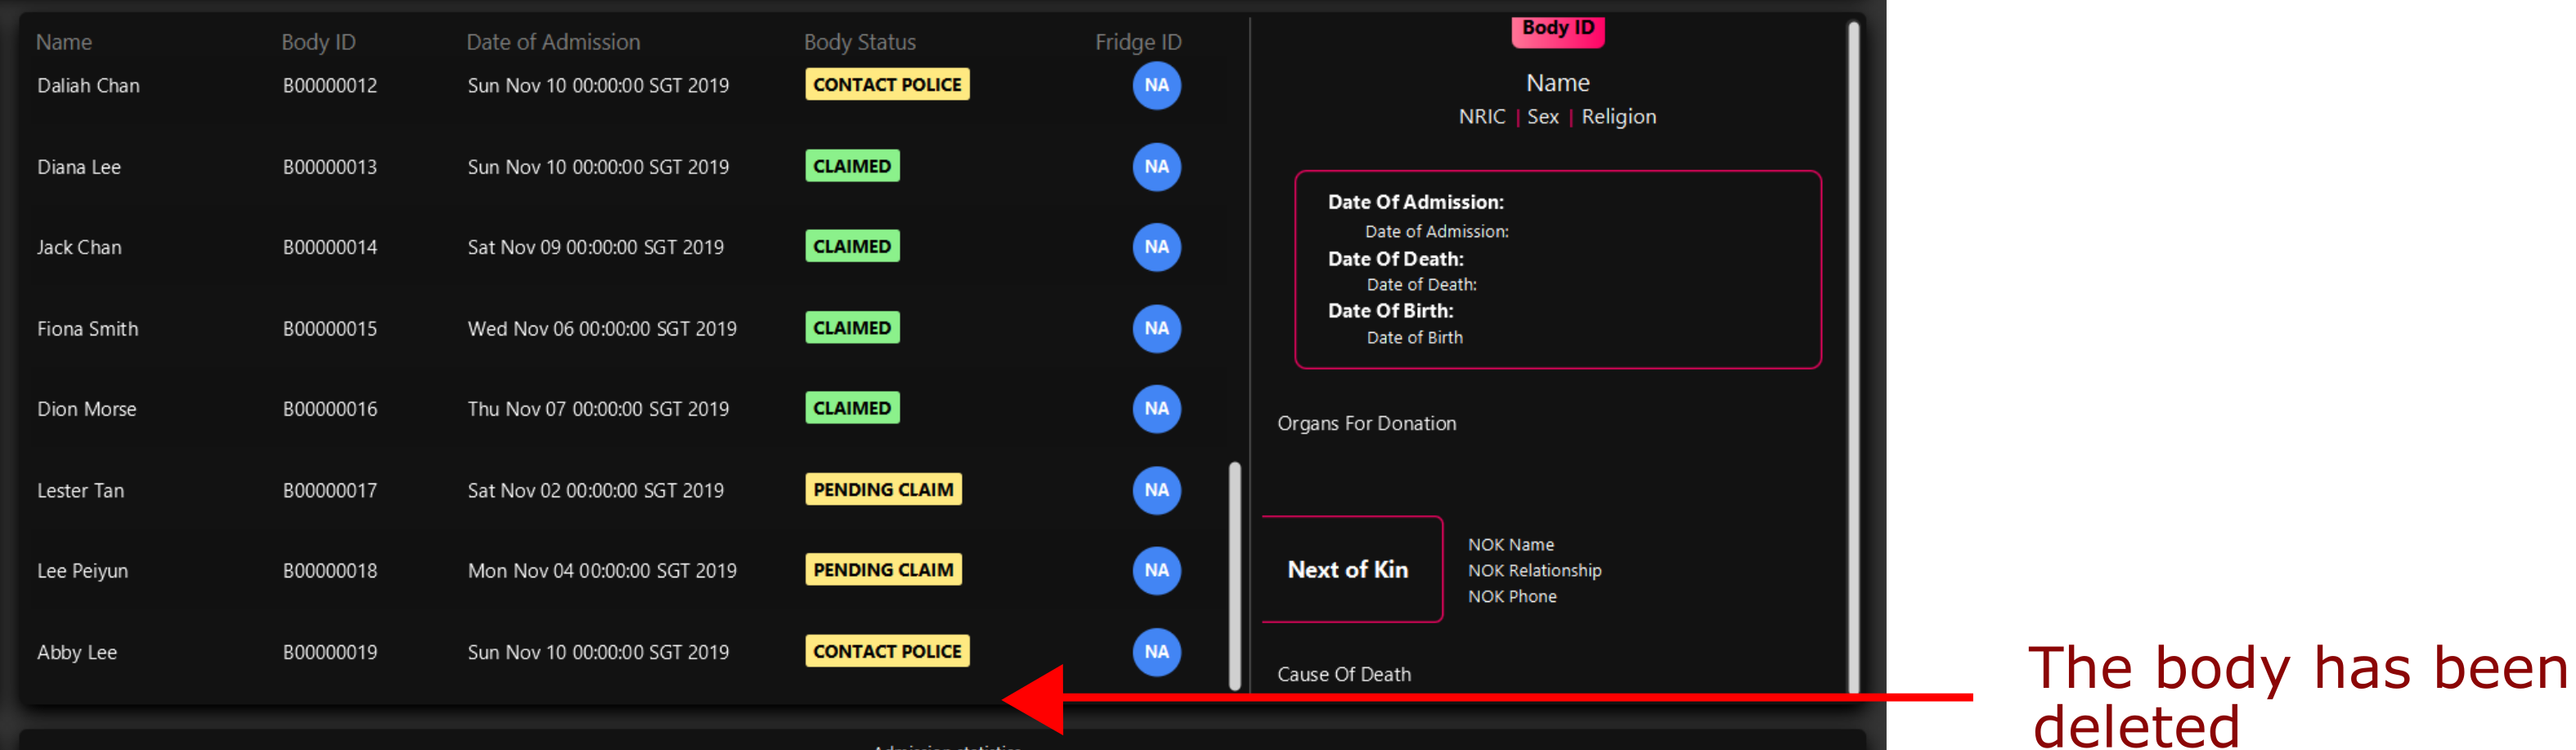Image resolution: width=2576 pixels, height=750 pixels.
Task: Click the NA fridge badge for Dion Morse
Action: pyautogui.click(x=1156, y=409)
